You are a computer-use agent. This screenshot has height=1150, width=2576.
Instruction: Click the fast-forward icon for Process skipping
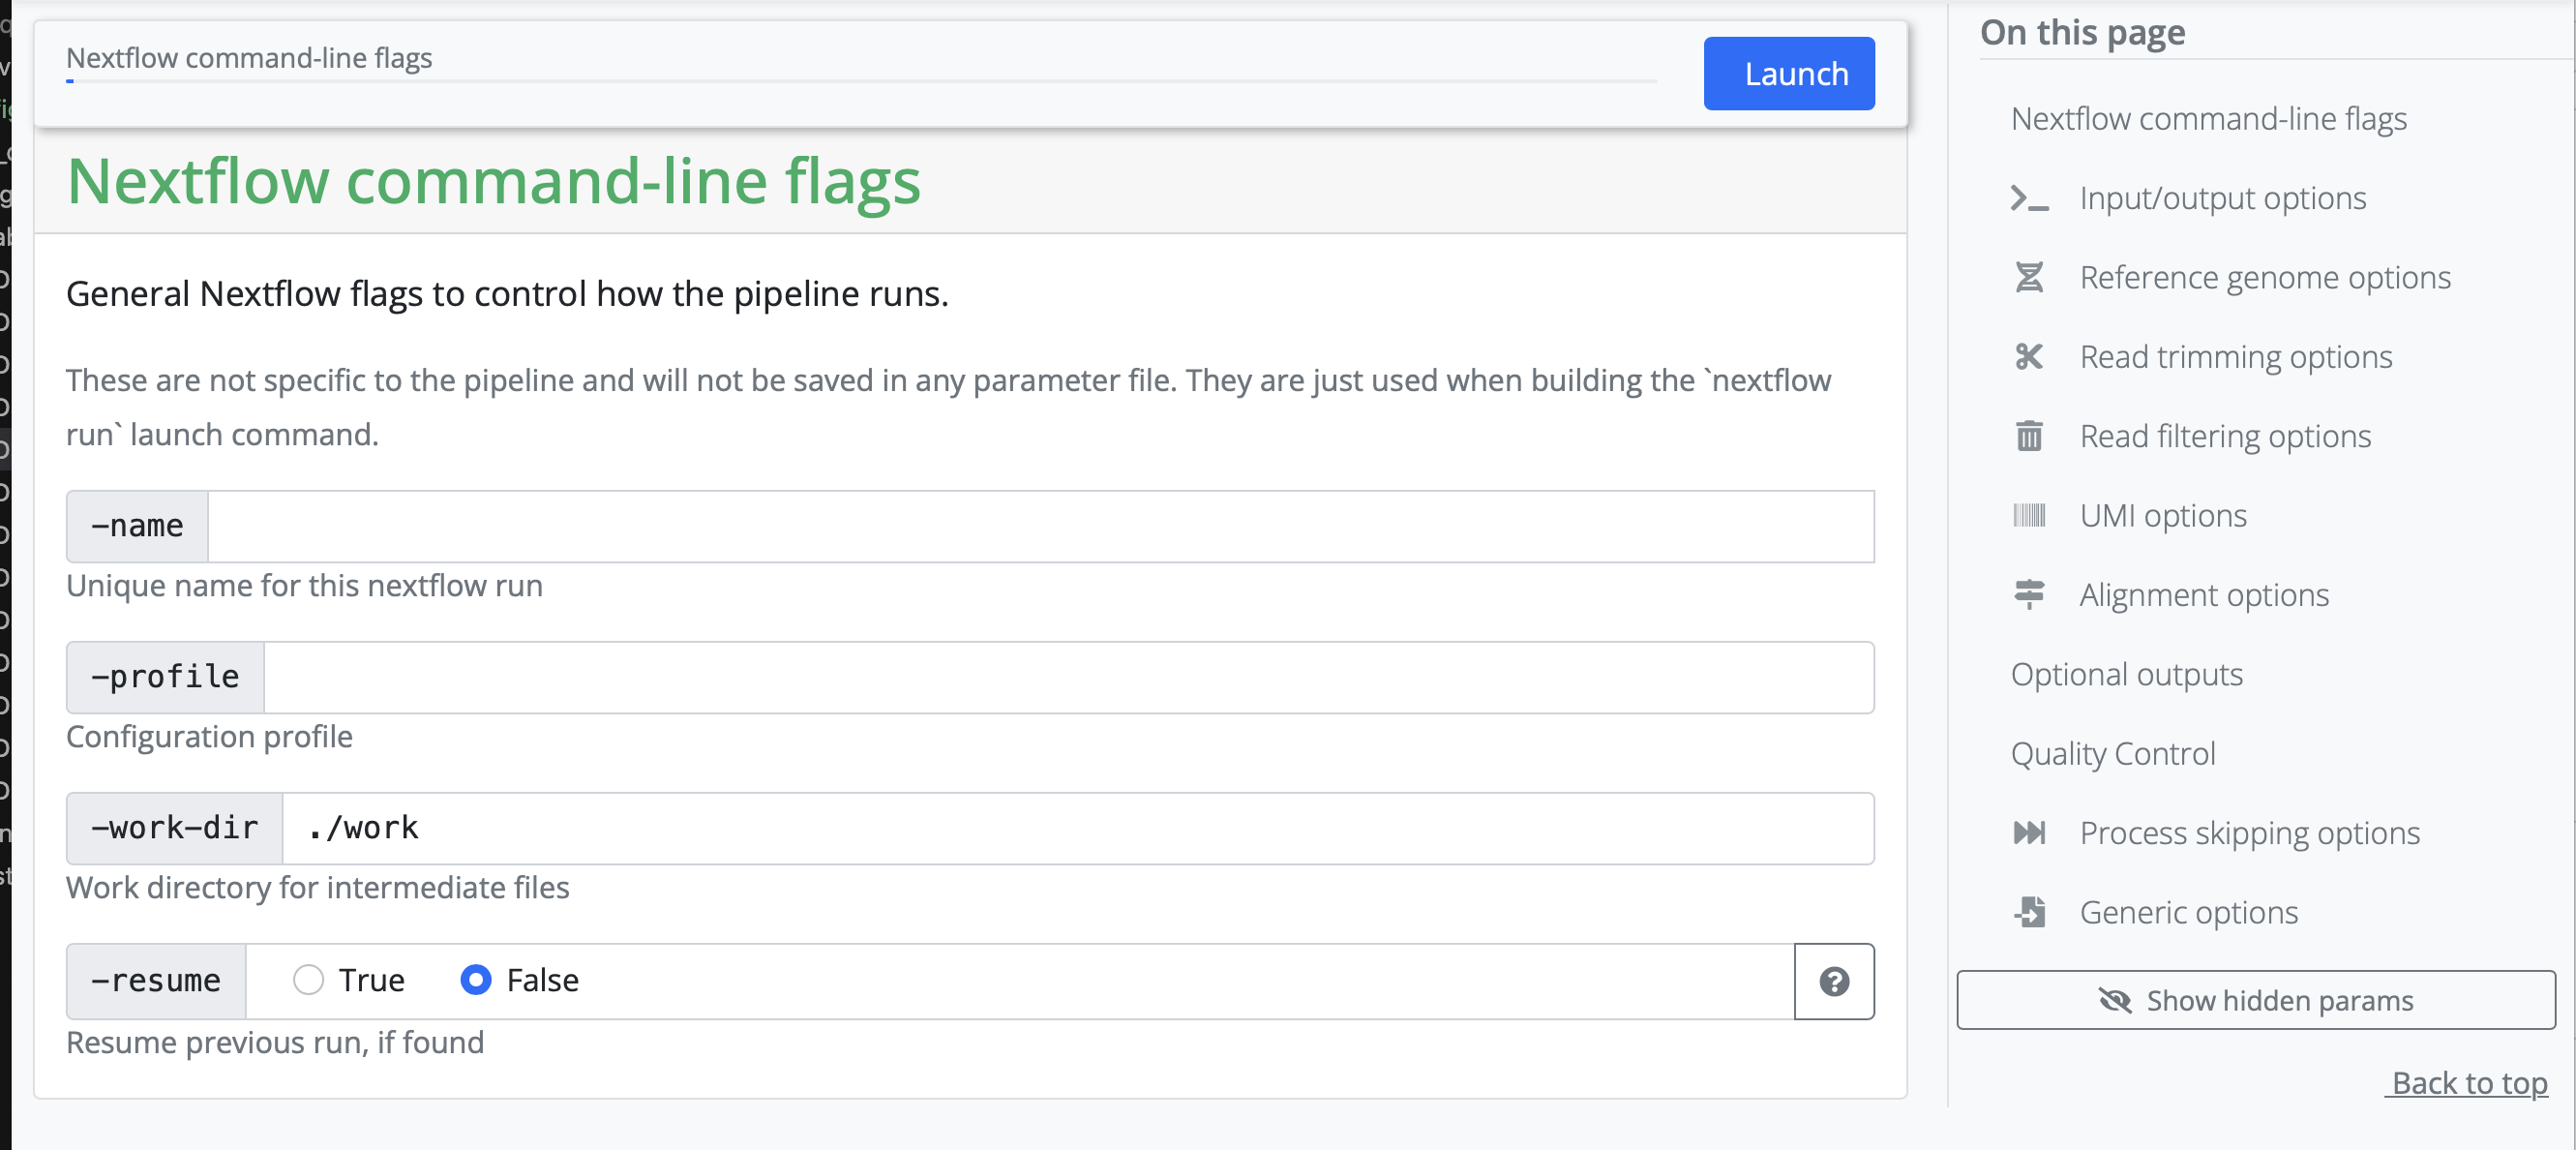2029,833
